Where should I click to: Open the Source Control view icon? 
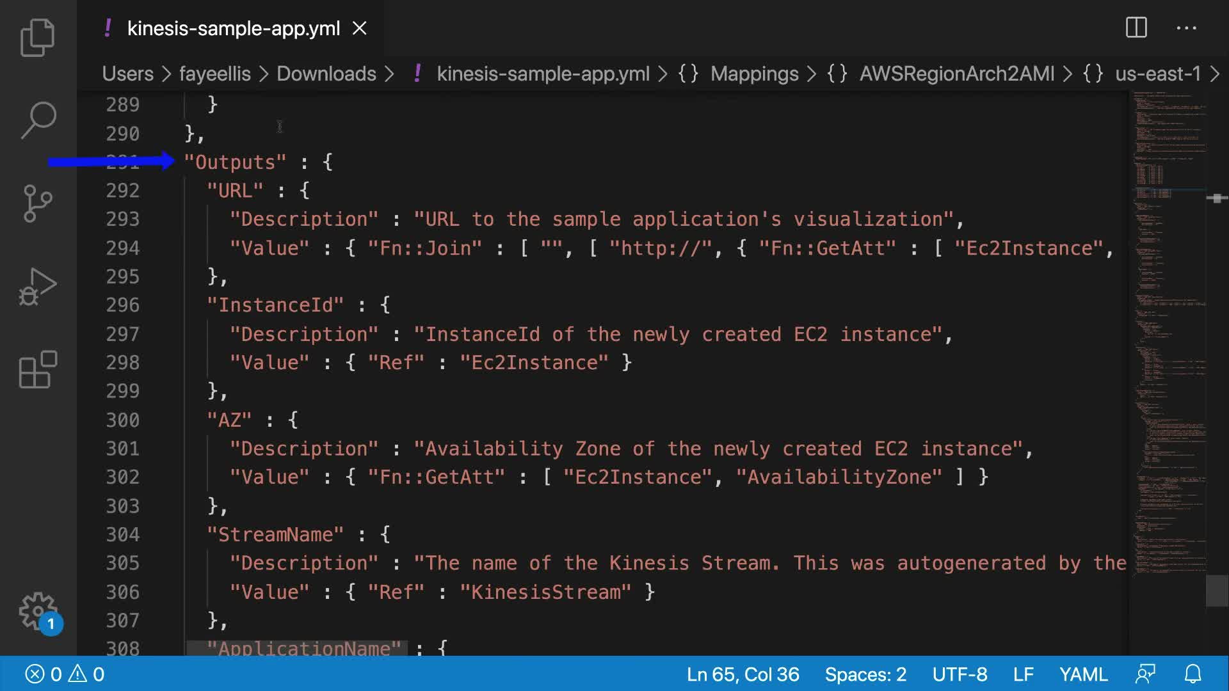point(38,203)
